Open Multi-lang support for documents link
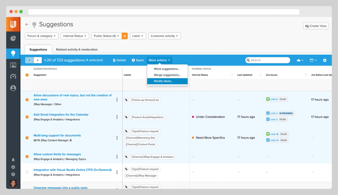The width and height of the screenshot is (338, 195). click(x=57, y=135)
